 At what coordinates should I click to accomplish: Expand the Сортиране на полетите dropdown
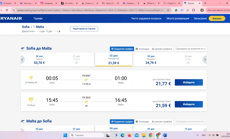point(190,49)
